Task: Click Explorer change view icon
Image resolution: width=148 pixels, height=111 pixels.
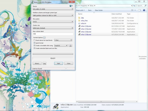Action: click(132, 10)
